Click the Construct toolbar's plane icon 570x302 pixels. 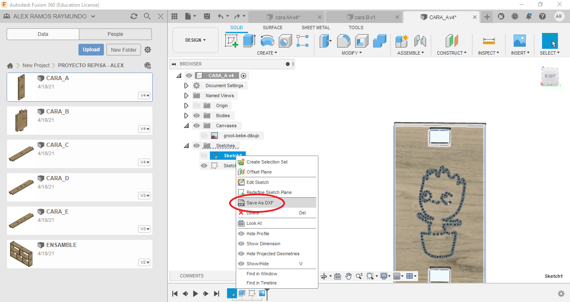[451, 41]
